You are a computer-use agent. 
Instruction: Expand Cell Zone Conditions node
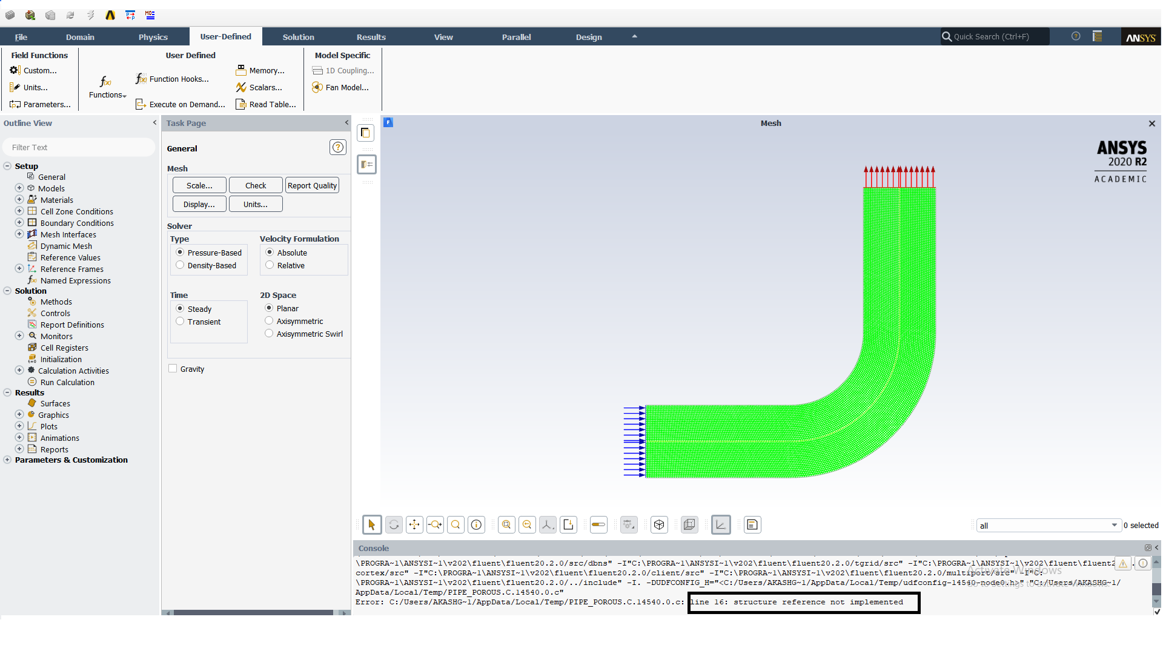tap(19, 211)
